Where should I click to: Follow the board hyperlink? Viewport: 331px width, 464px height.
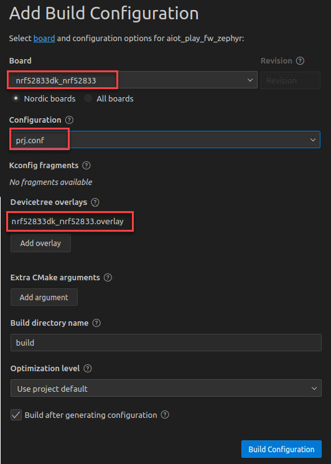tap(44, 39)
